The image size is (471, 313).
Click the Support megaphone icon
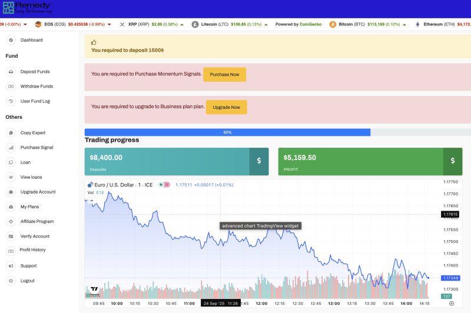(11, 266)
